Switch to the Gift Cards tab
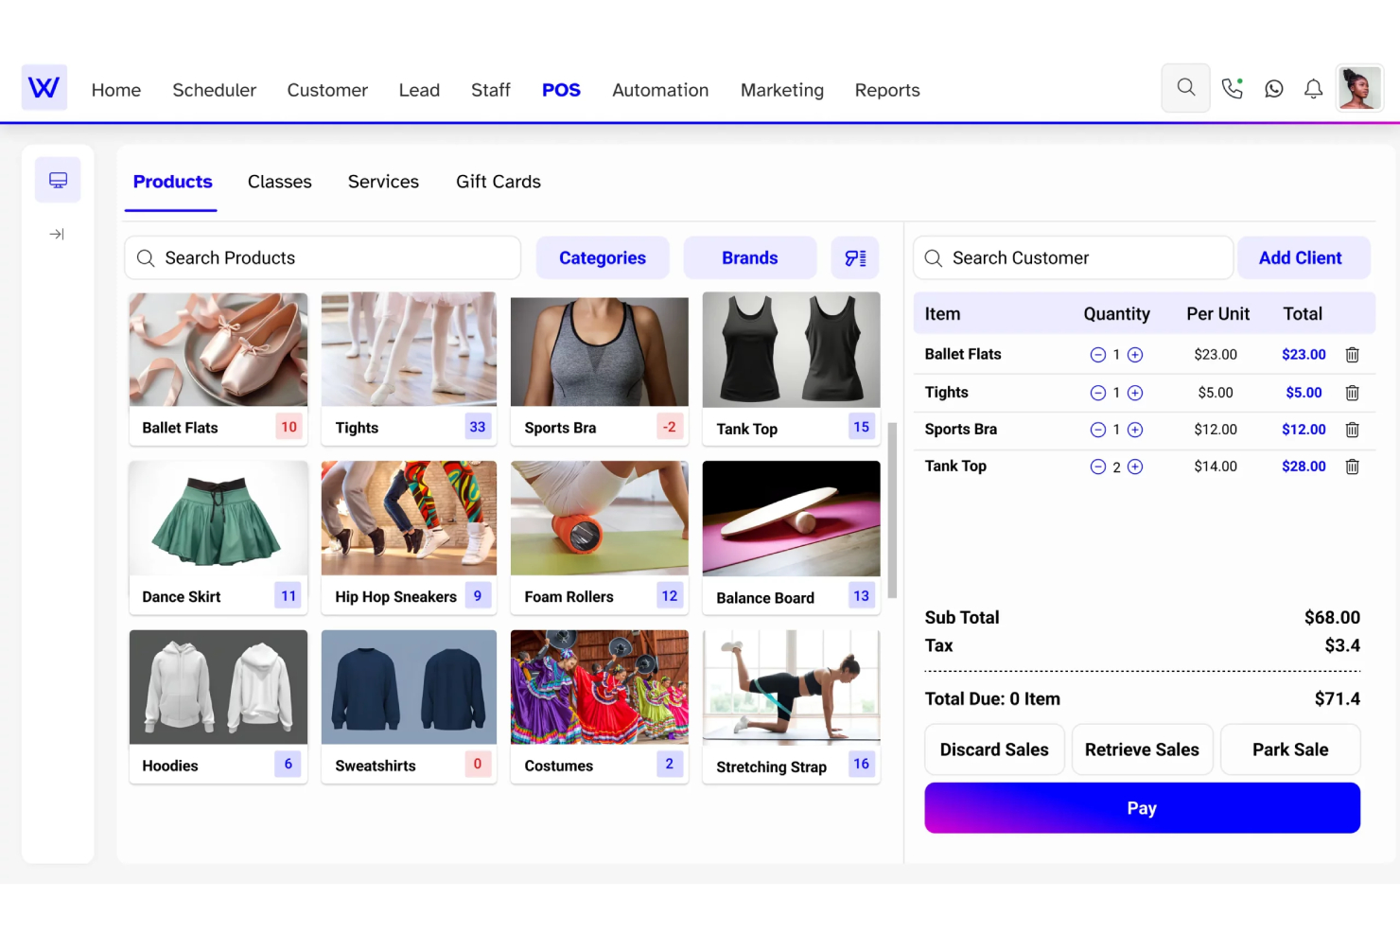This screenshot has width=1400, height=934. tap(499, 182)
